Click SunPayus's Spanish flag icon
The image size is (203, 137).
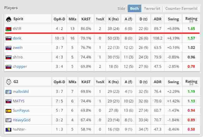8,111
